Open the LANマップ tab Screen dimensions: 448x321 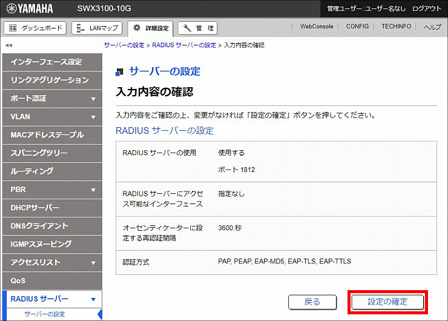click(x=97, y=28)
